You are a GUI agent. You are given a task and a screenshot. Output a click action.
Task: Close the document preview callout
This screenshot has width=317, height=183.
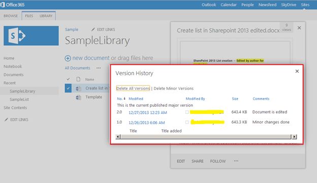click(299, 28)
